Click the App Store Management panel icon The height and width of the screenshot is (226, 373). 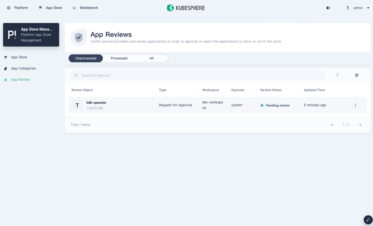[12, 35]
